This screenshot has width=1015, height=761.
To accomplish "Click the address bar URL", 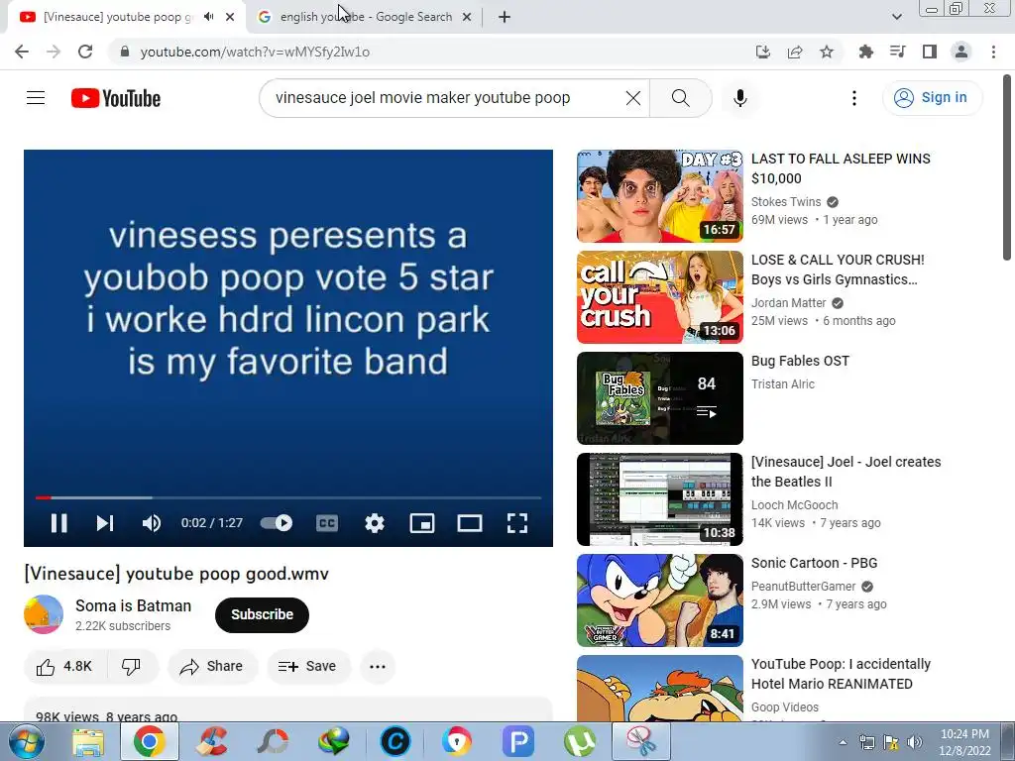I will tap(255, 52).
